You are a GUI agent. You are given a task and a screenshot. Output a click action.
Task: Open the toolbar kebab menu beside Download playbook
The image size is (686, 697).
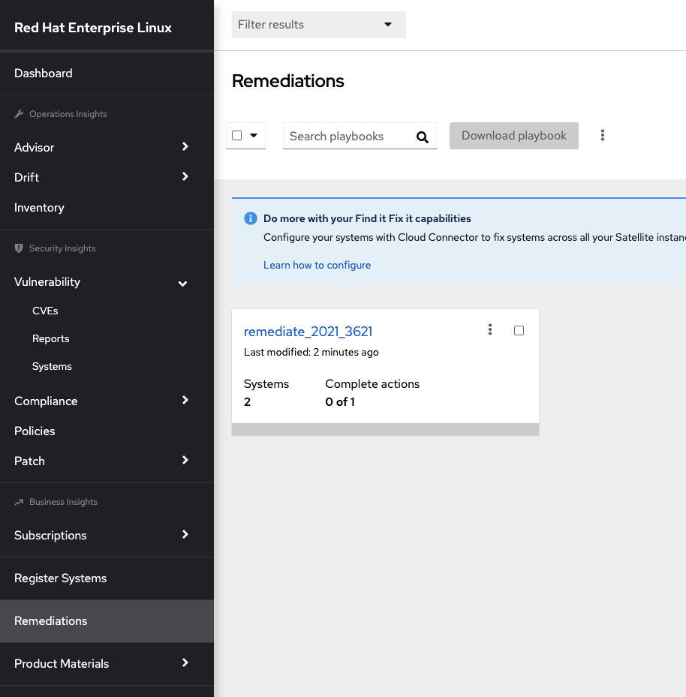(603, 135)
